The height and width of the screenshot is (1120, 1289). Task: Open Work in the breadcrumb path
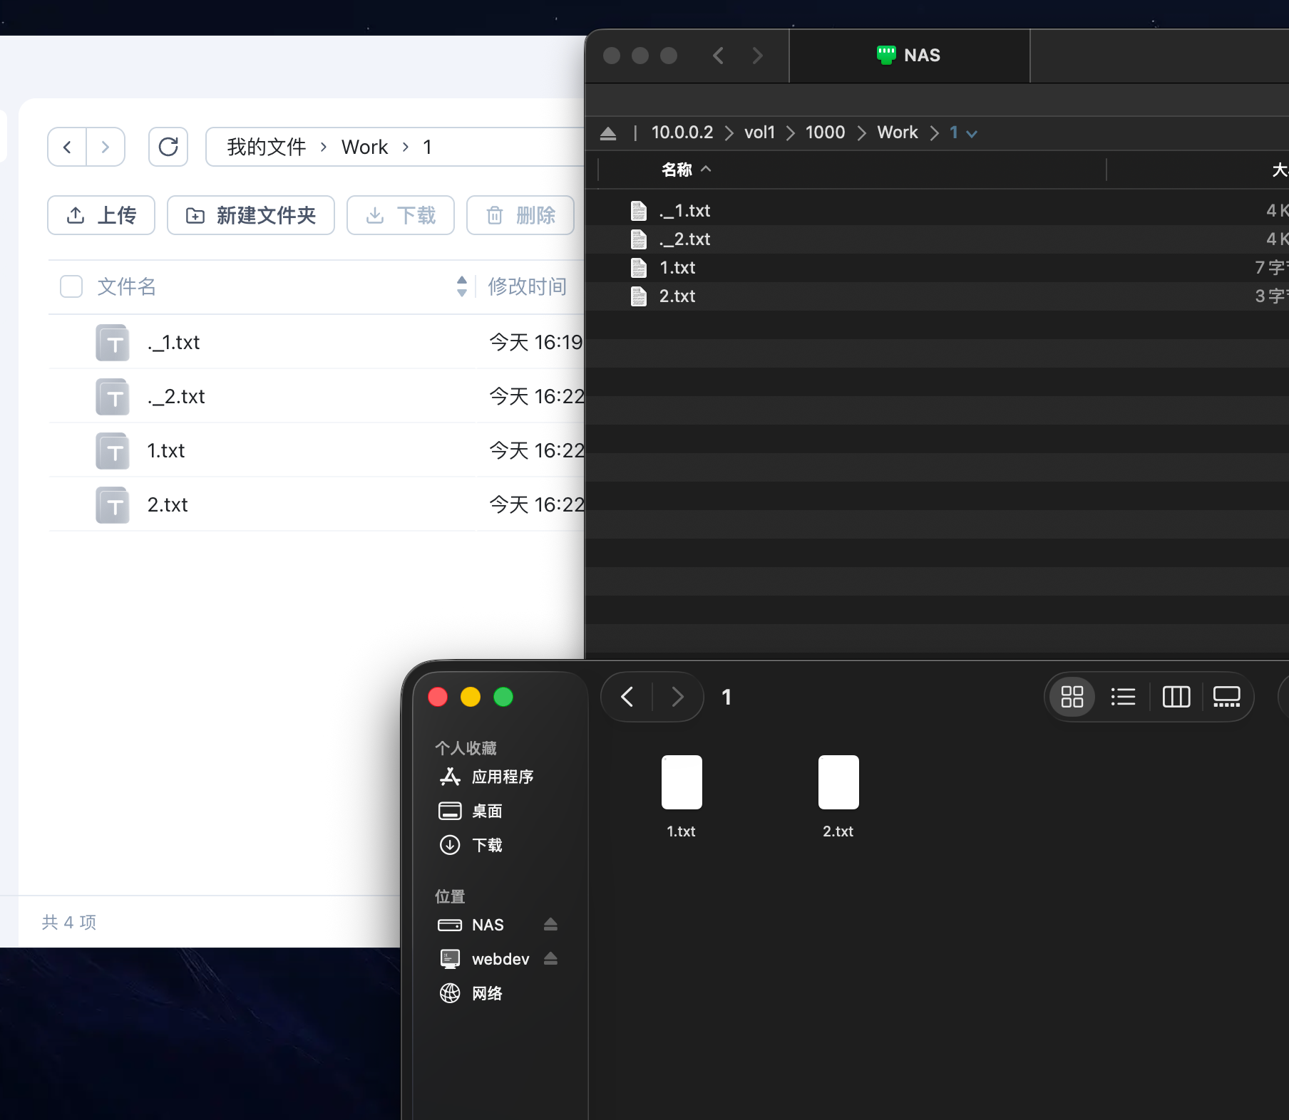tap(364, 147)
